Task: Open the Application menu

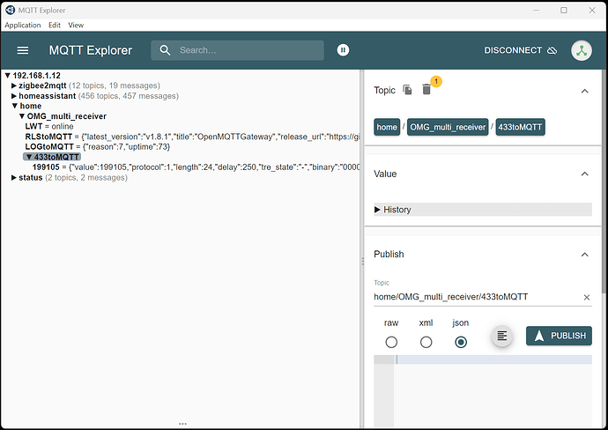Action: (x=23, y=25)
